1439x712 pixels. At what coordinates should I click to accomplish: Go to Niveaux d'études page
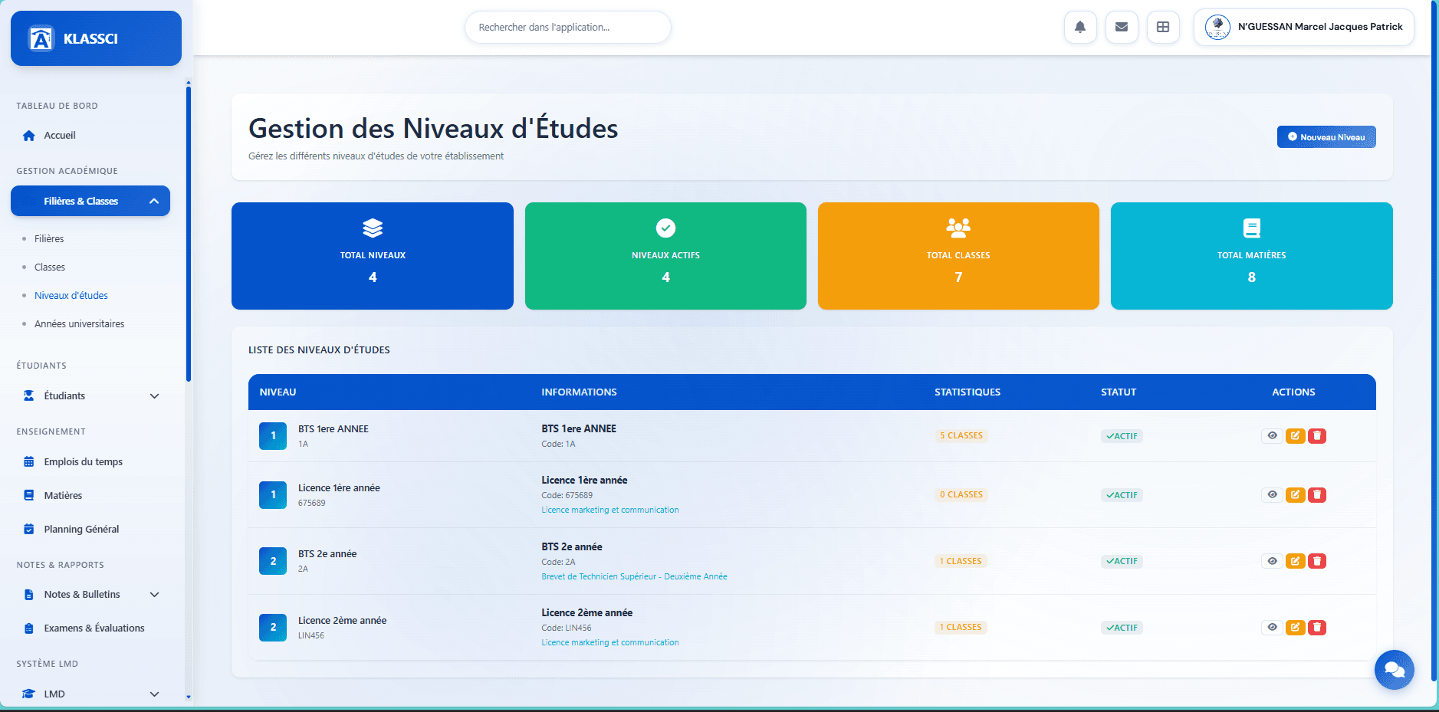pyautogui.click(x=71, y=295)
